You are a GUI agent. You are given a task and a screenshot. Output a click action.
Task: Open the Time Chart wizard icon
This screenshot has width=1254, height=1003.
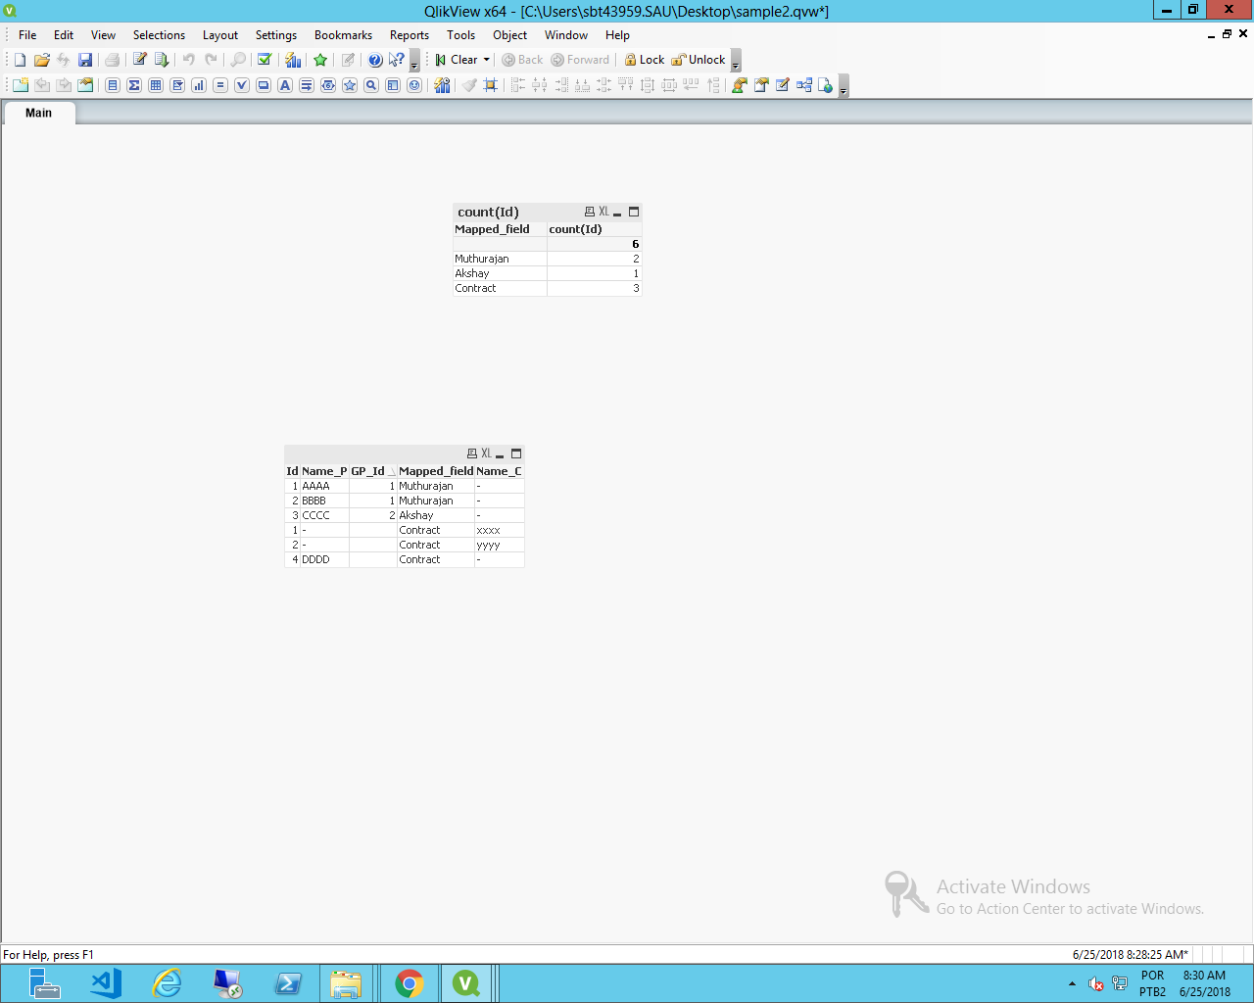(x=443, y=85)
